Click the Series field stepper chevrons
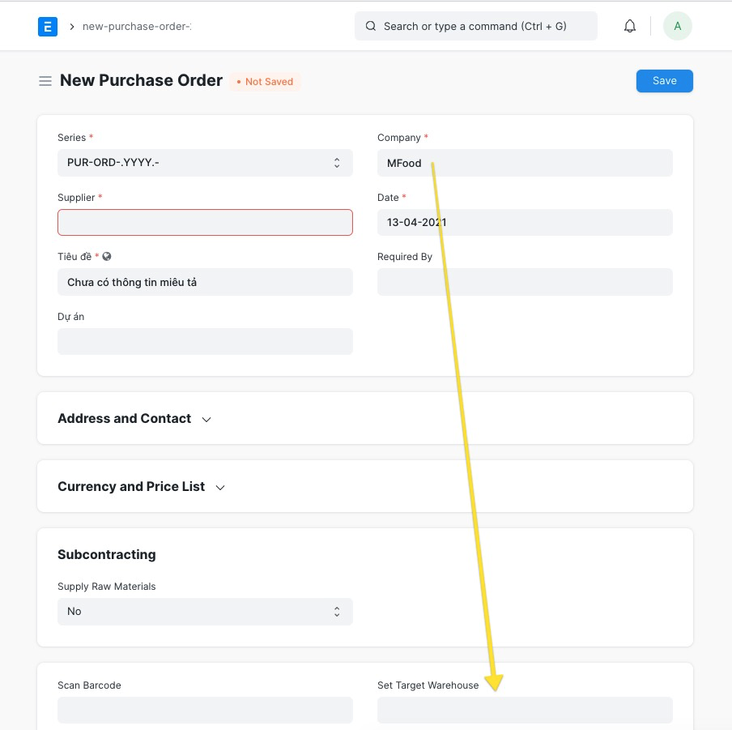Viewport: 732px width, 730px height. coord(337,162)
